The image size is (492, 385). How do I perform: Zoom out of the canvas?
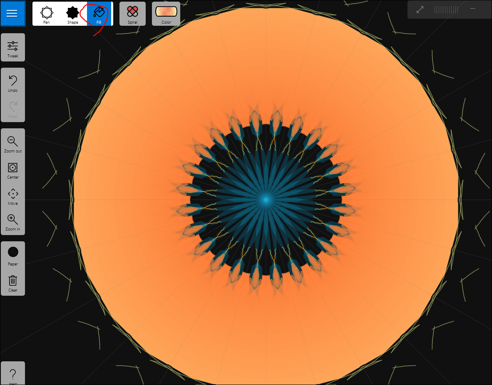point(13,143)
